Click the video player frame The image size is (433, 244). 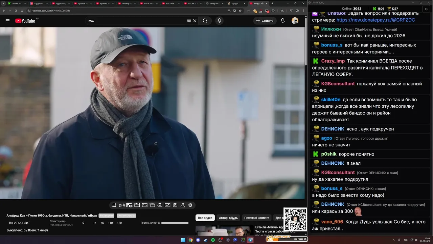click(152, 113)
